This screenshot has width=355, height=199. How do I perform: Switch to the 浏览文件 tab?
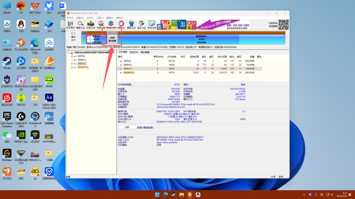pos(134,52)
